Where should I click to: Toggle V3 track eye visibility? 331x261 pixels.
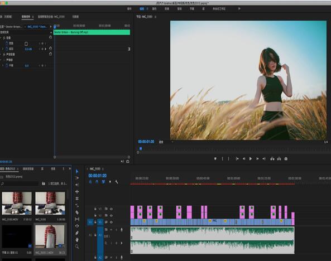(111, 209)
